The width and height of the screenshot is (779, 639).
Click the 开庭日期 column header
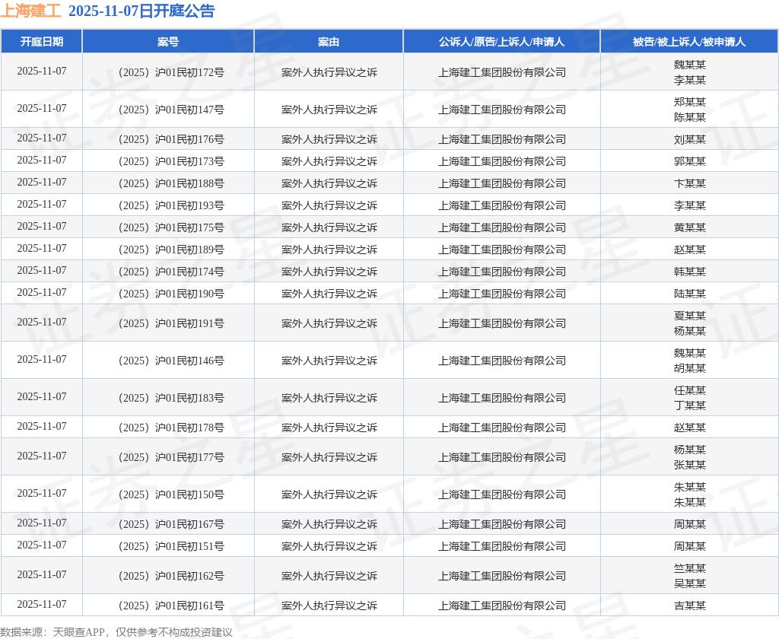42,42
